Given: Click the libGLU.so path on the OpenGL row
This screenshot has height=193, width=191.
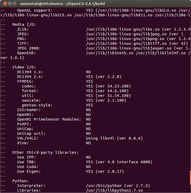Looking at the screenshot, I should coord(137,10).
